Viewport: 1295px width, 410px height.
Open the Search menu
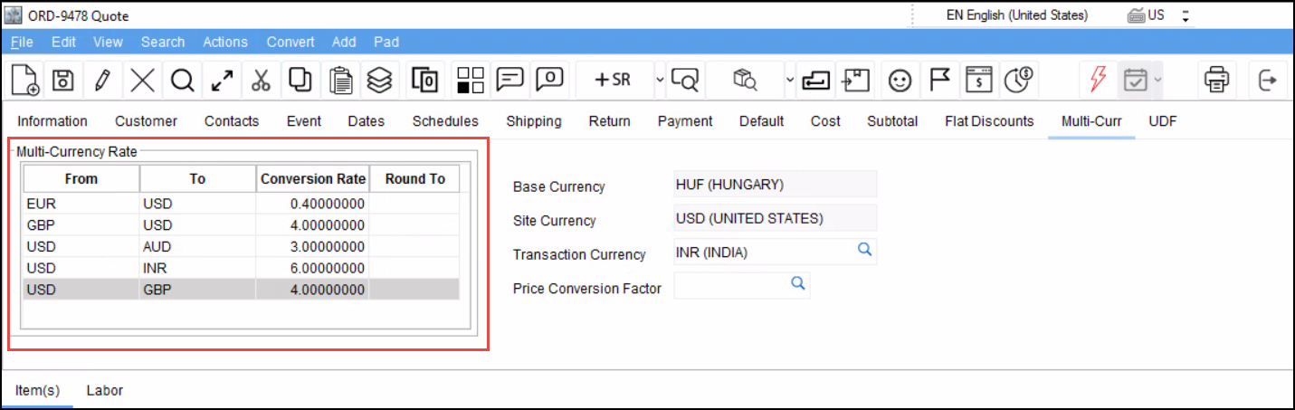[x=163, y=42]
